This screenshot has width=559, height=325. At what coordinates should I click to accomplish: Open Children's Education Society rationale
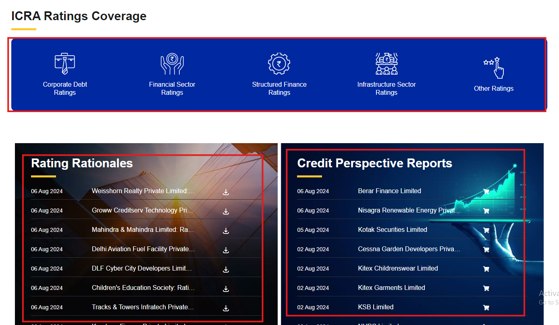(x=143, y=288)
